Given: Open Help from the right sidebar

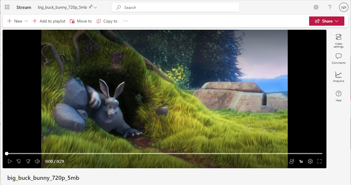Looking at the screenshot, I should click(x=338, y=96).
